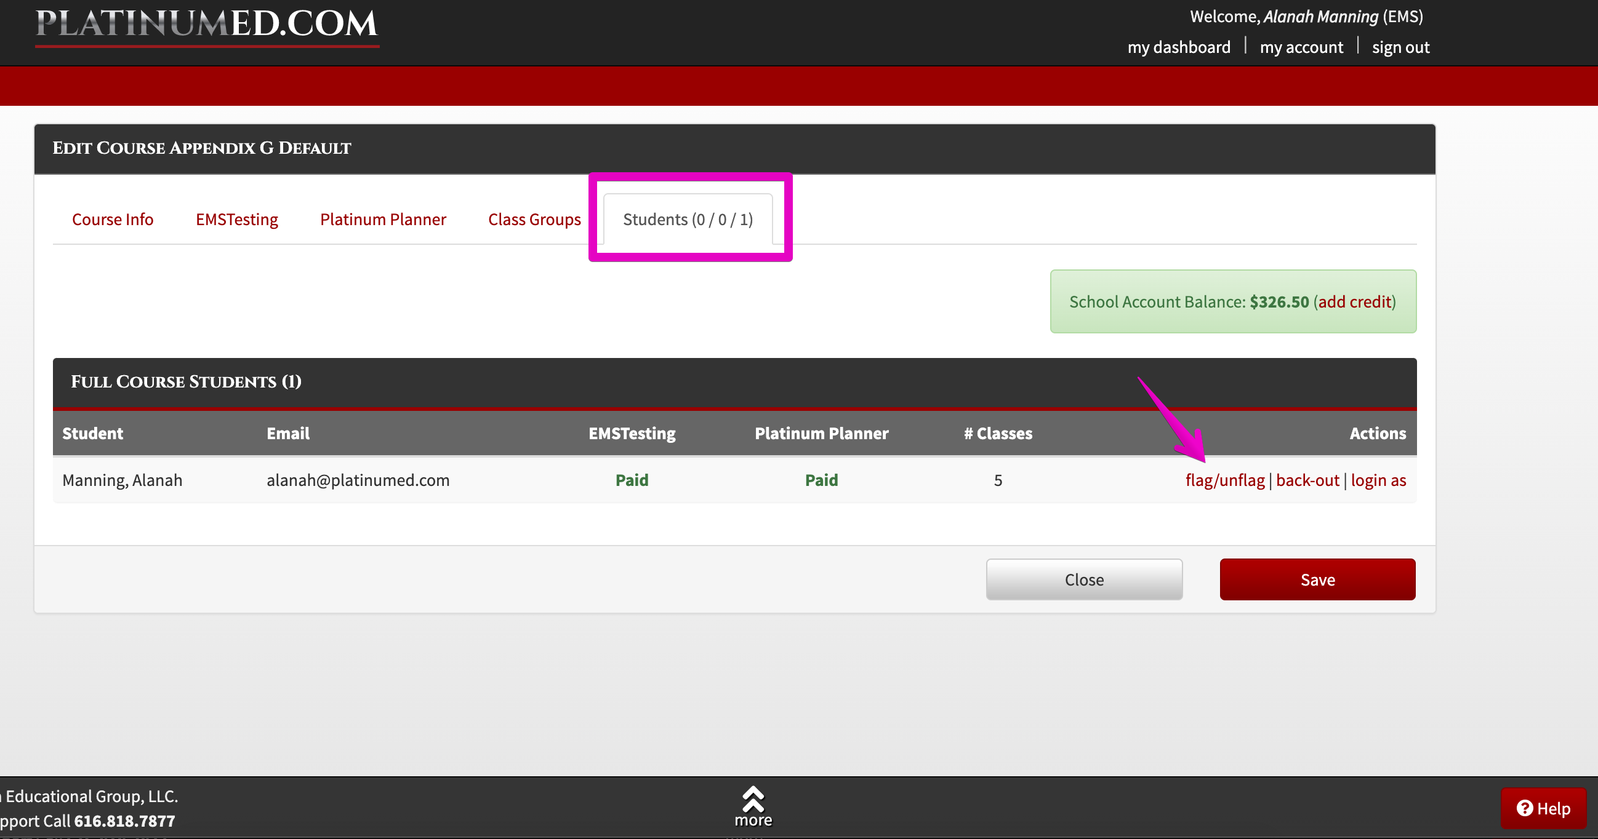Click sign out in header
The image size is (1598, 839).
1400,47
